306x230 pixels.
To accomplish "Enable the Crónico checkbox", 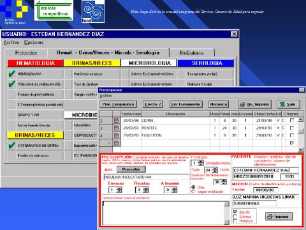I will pyautogui.click(x=235, y=217).
